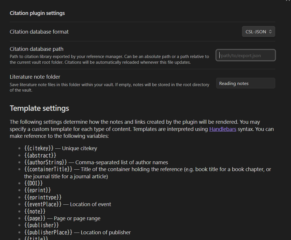Click the Citation plugin settings heading
Image resolution: width=291 pixels, height=240 pixels.
37,13
